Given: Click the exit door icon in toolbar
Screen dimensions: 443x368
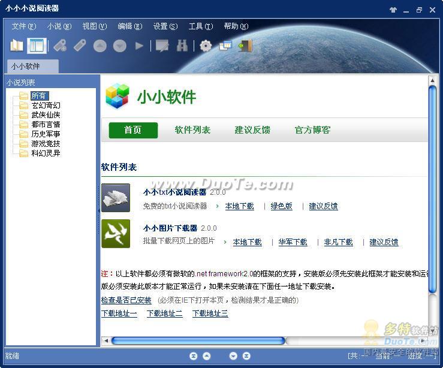Looking at the screenshot, I should [x=245, y=46].
